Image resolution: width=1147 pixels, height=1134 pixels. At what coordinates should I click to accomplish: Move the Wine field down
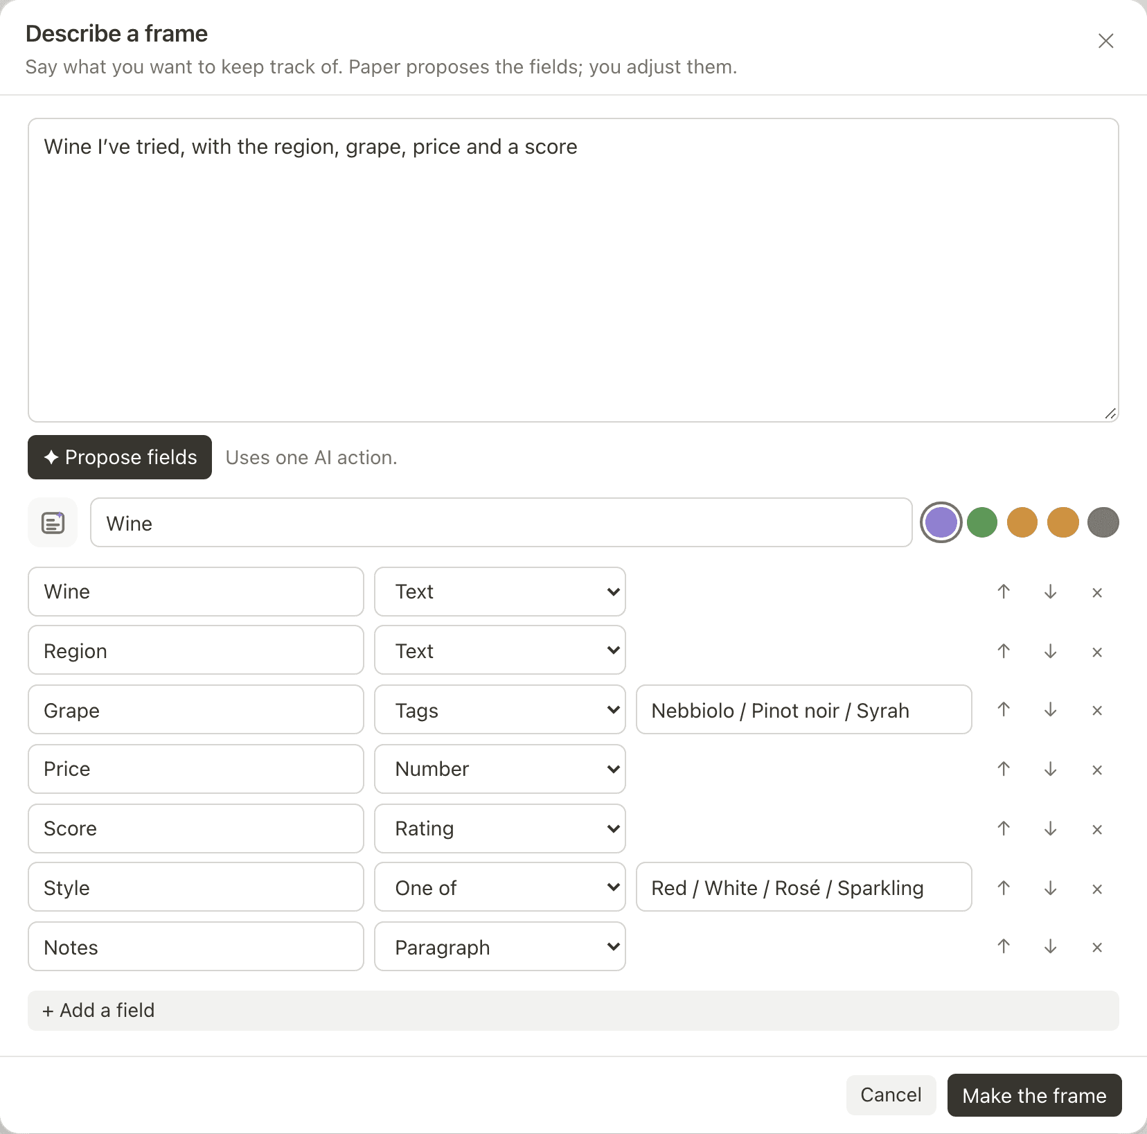[1051, 592]
